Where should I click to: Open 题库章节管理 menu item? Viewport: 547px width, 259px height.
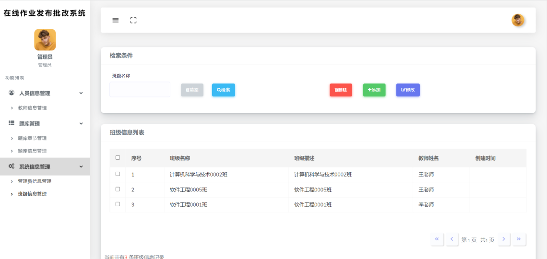33,139
